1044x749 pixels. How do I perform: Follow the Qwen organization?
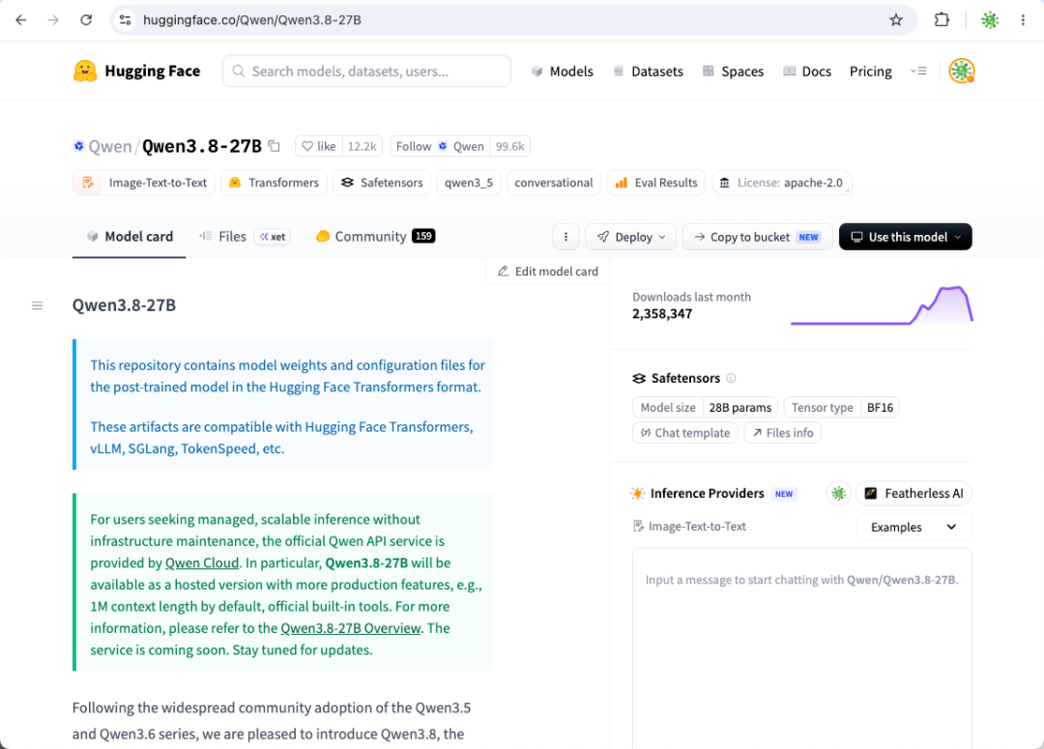440,147
